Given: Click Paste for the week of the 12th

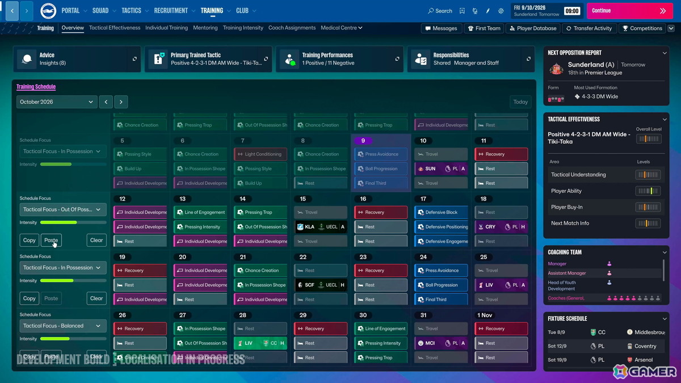Looking at the screenshot, I should (x=51, y=241).
